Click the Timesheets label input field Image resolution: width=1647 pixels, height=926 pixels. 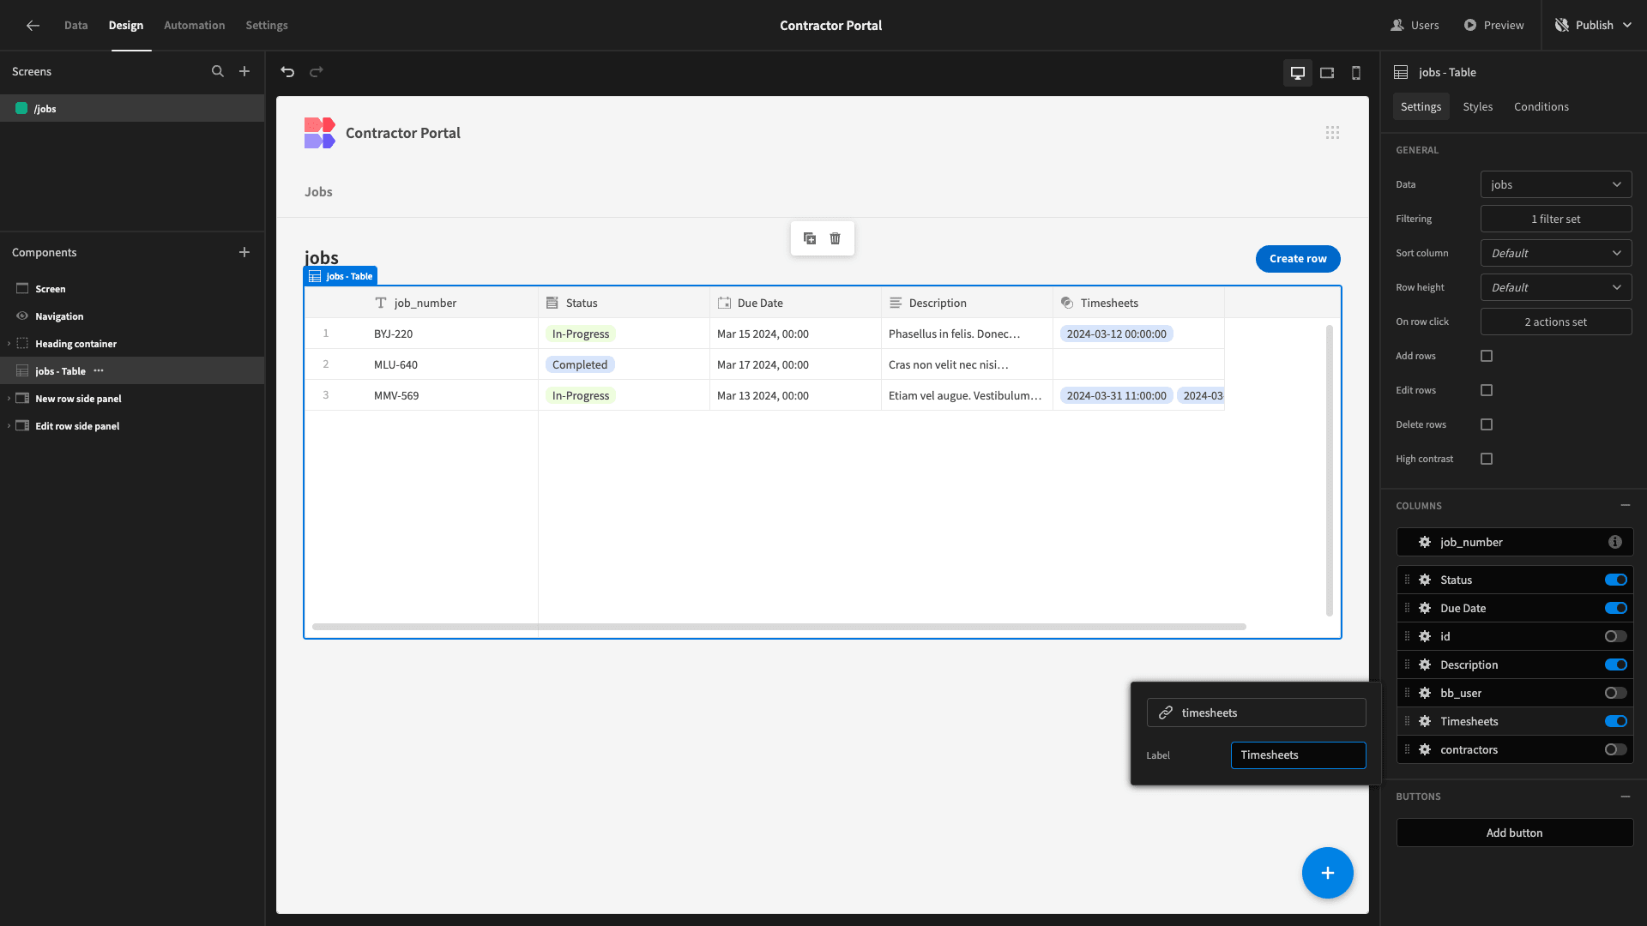coord(1298,755)
